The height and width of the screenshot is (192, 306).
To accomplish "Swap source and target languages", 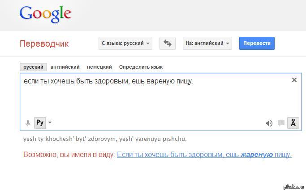I will [x=168, y=43].
